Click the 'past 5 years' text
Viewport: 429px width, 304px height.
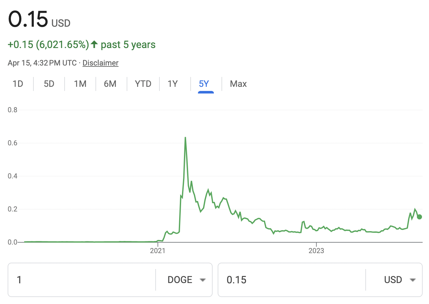pos(128,45)
